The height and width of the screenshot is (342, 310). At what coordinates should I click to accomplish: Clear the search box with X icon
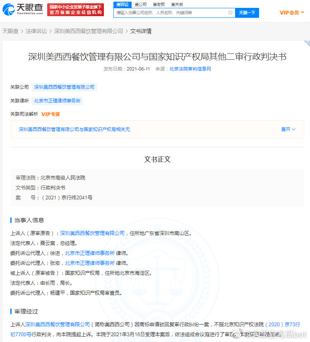(230, 13)
